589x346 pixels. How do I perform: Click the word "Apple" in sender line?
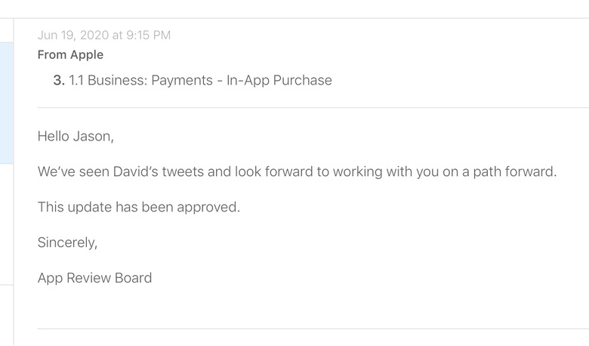point(87,54)
